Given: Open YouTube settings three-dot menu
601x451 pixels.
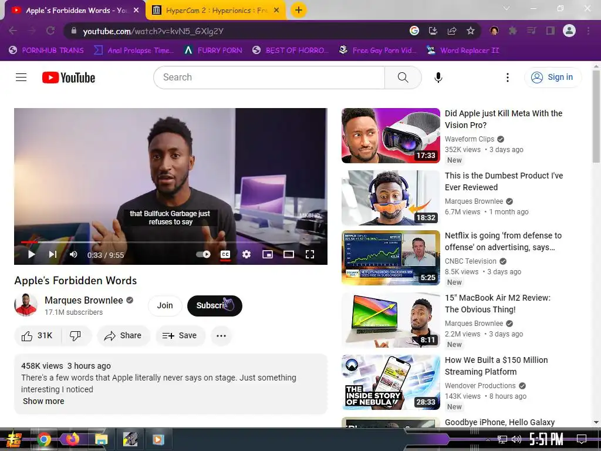Looking at the screenshot, I should coord(508,78).
